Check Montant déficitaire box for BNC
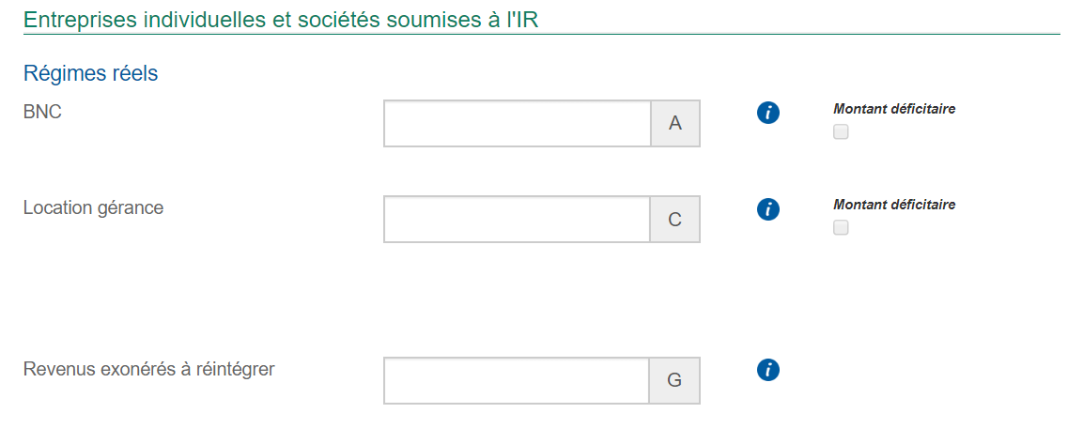The width and height of the screenshot is (1083, 444). 841,132
